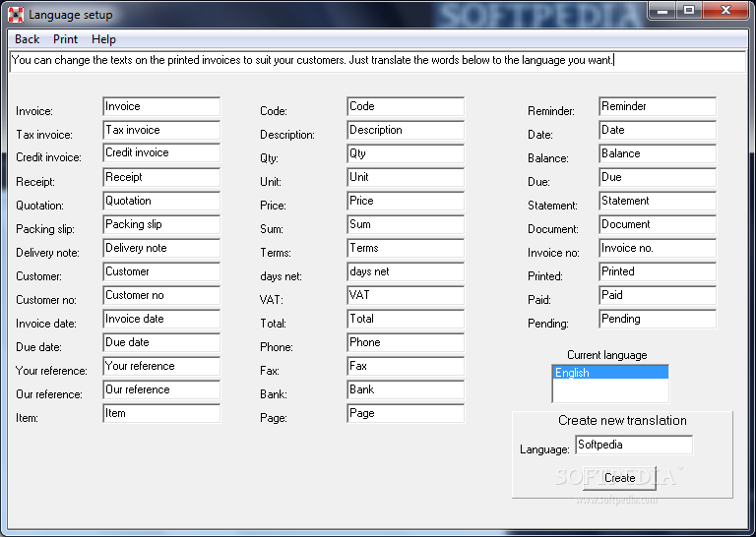Image resolution: width=756 pixels, height=537 pixels.
Task: Click the Your reference translation field
Action: (161, 366)
